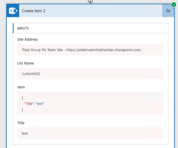Click the Create item 2 title text
The height and width of the screenshot is (148, 178).
(x=33, y=11)
